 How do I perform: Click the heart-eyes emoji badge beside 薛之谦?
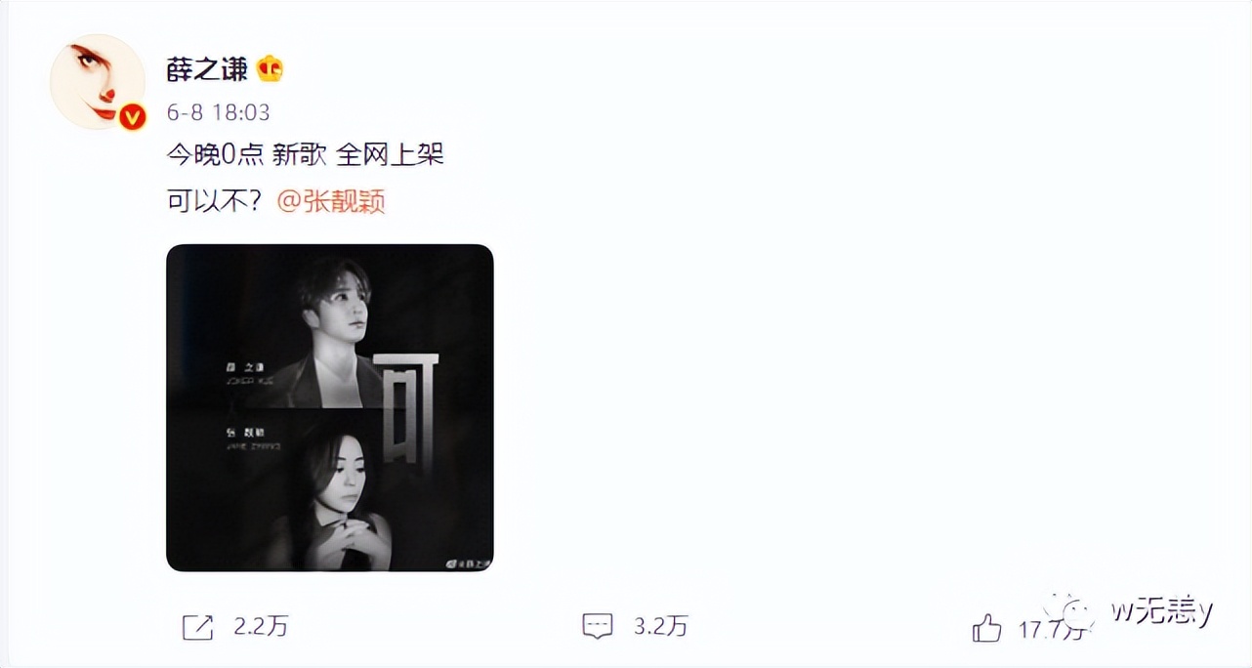270,69
